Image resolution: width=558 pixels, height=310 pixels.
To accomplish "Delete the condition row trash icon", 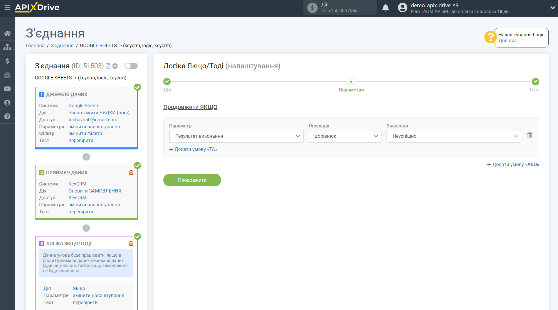I will [x=530, y=135].
